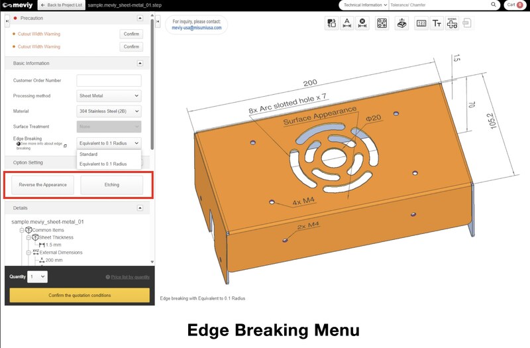Open the Processing method dropdown
Image resolution: width=530 pixels, height=348 pixels.
click(x=109, y=95)
